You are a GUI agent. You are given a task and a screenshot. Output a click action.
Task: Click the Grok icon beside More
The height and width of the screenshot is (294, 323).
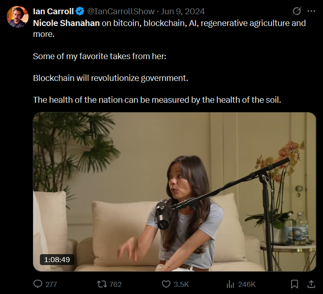click(x=297, y=11)
